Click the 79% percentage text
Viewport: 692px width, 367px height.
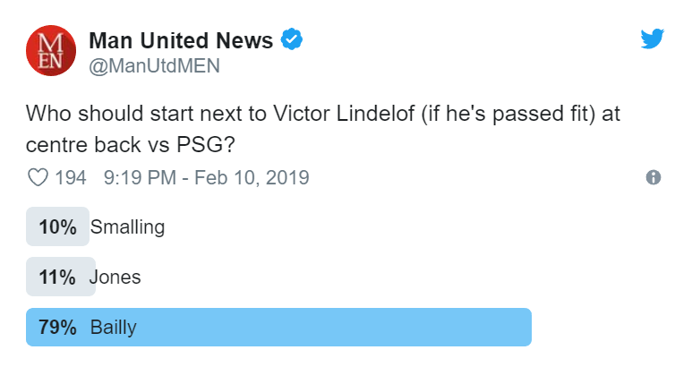pos(57,327)
